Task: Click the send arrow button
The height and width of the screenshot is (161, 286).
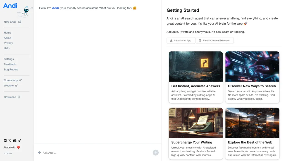Action: point(156,153)
